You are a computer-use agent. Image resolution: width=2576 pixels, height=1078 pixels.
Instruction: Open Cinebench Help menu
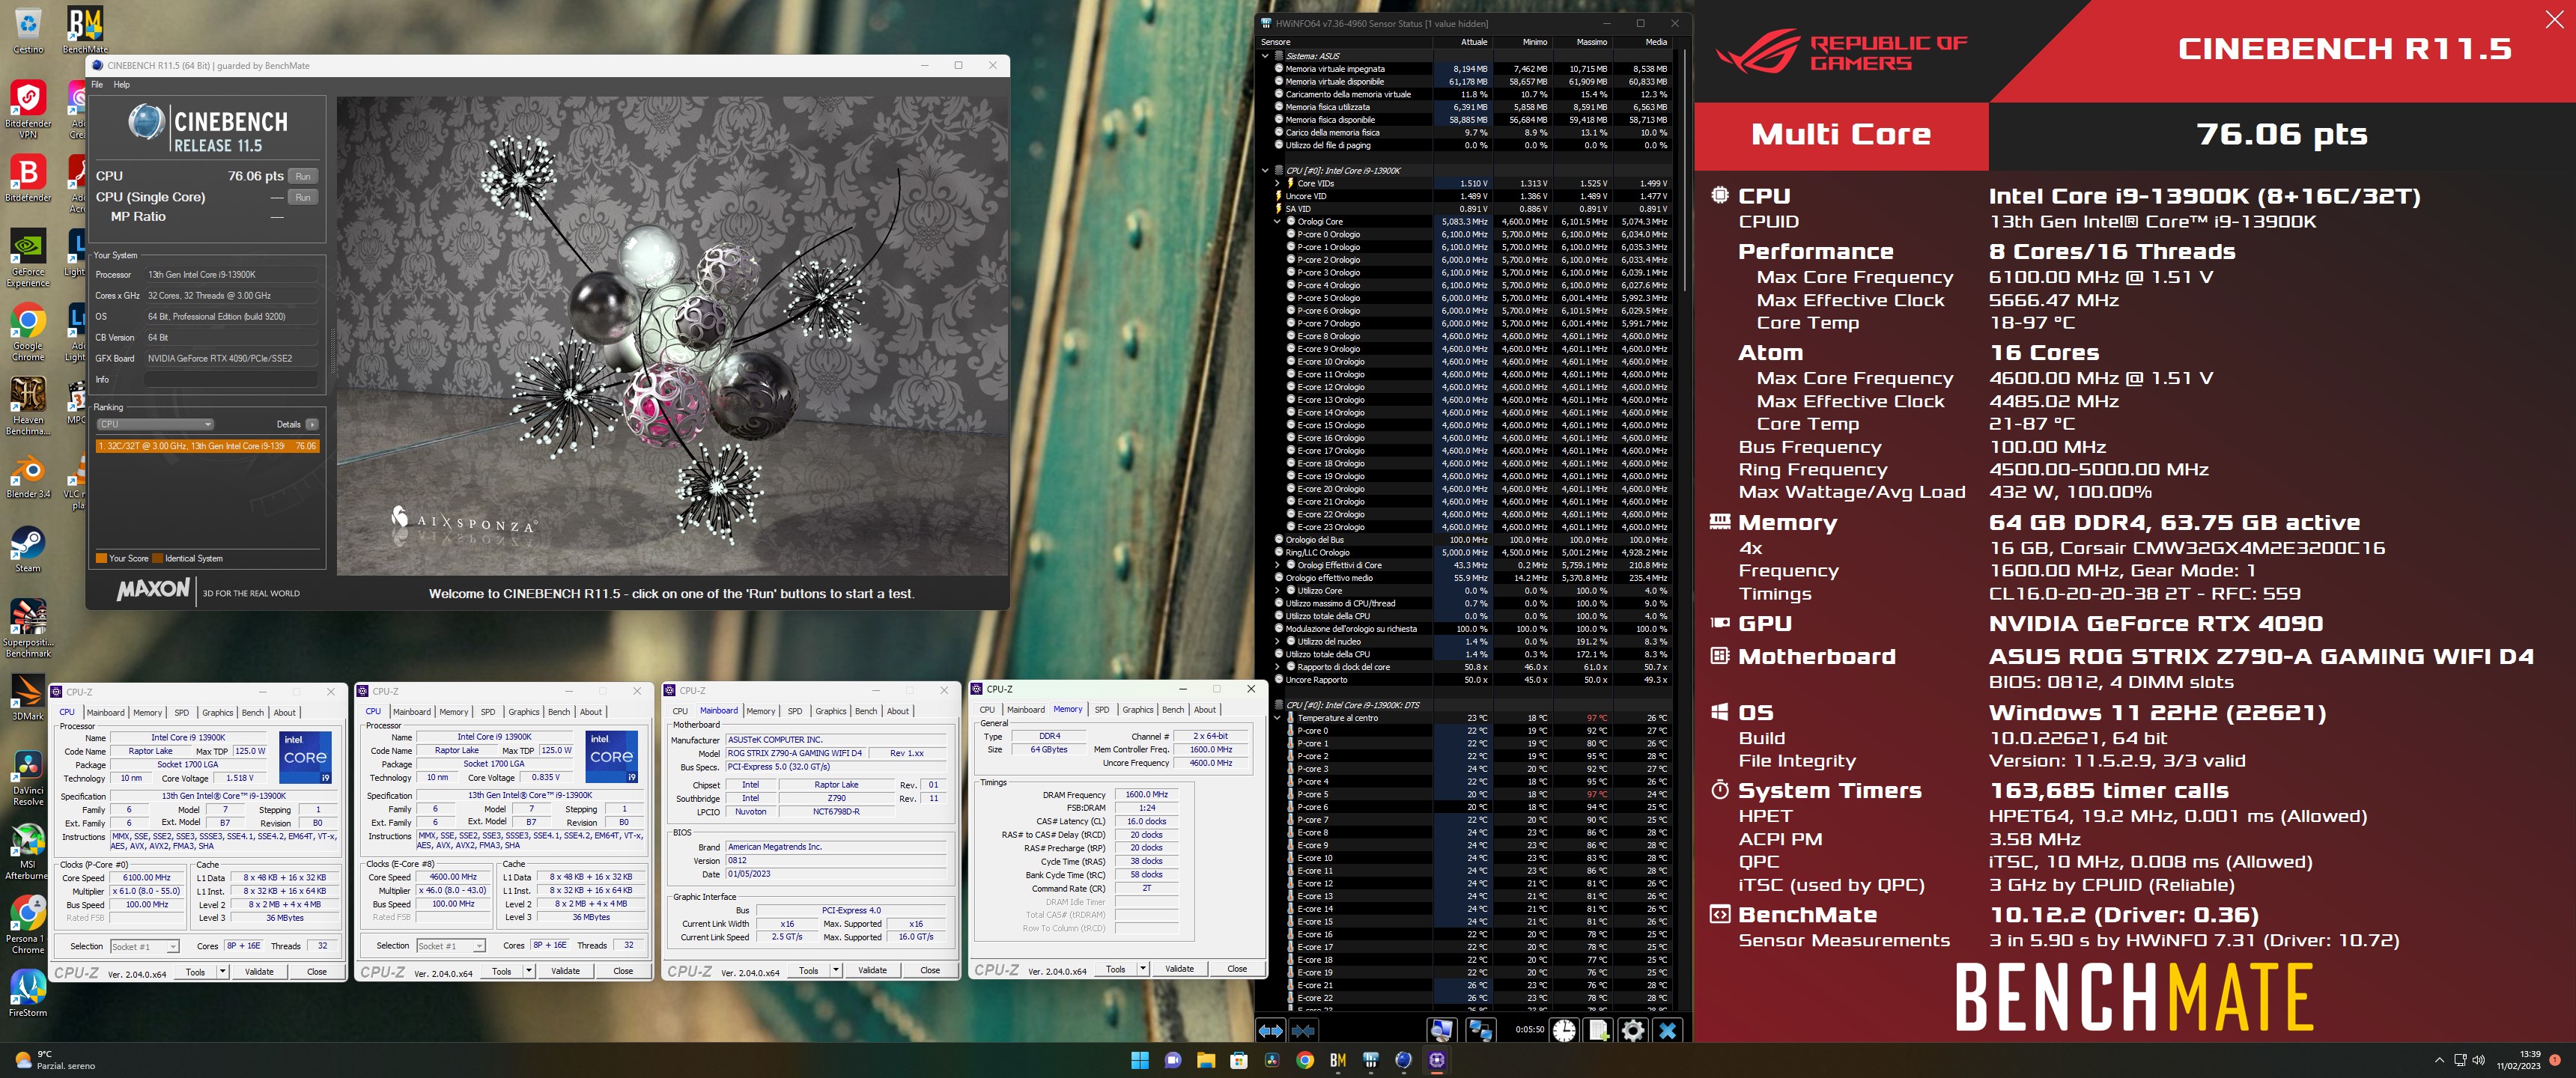point(122,85)
